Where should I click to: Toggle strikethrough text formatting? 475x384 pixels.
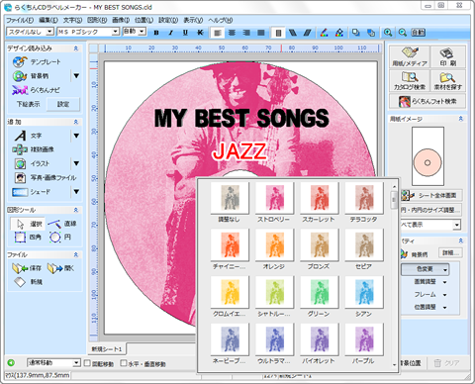pyautogui.click(x=200, y=33)
